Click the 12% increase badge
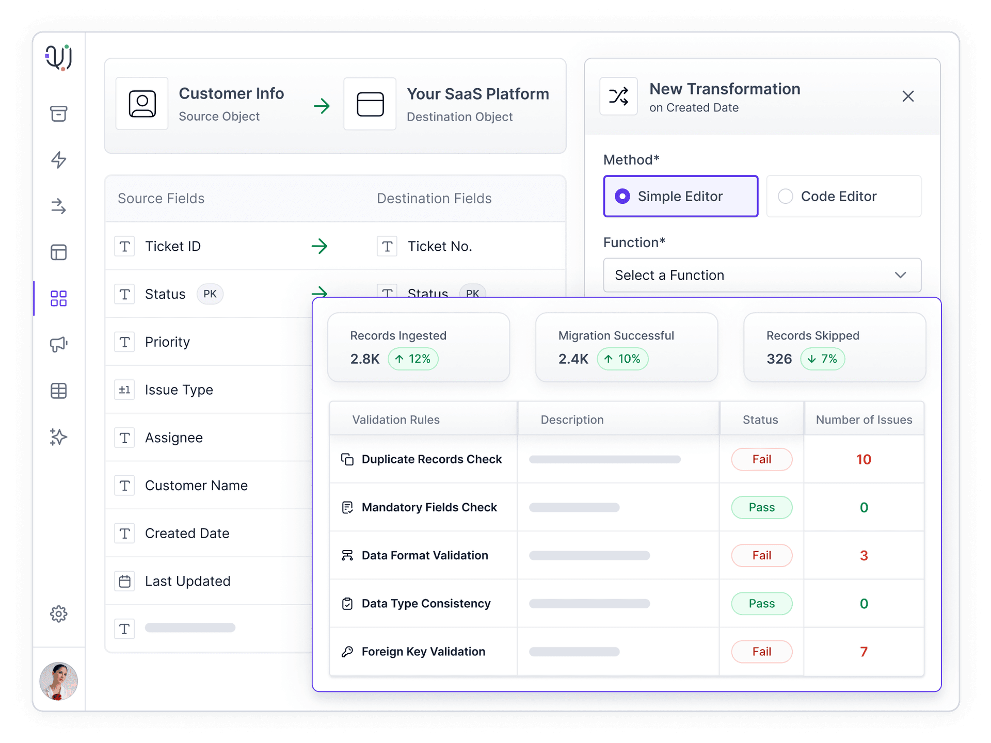Viewport: 991px width, 743px height. 413,359
